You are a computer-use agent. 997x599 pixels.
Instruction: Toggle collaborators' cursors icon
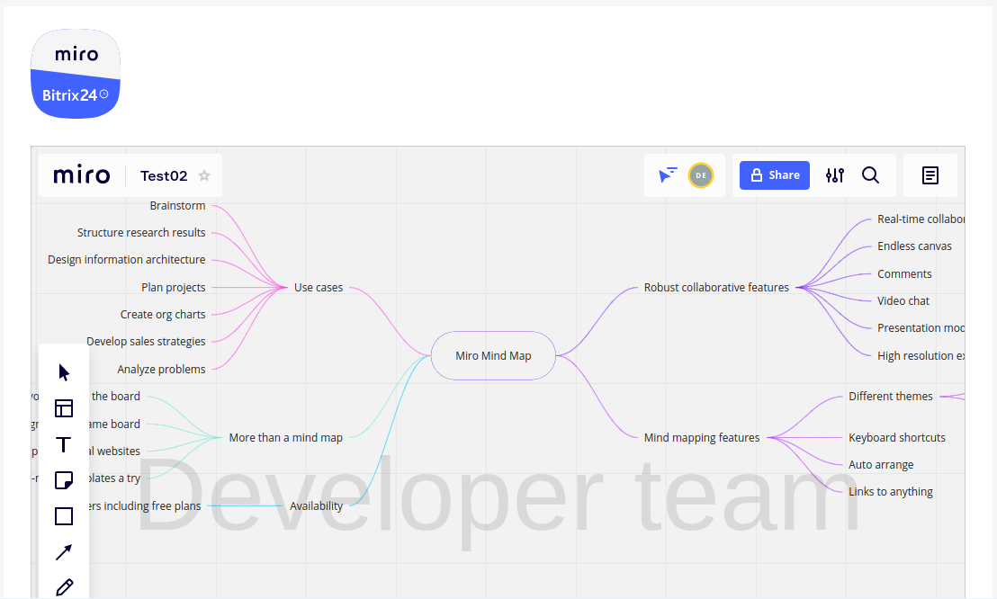[668, 174]
